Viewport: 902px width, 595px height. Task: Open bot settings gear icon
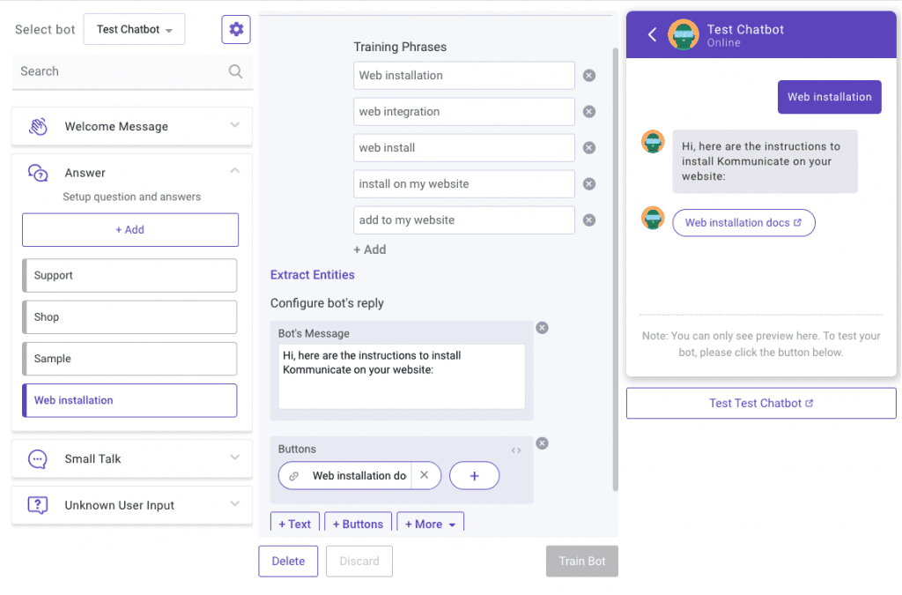pos(236,29)
